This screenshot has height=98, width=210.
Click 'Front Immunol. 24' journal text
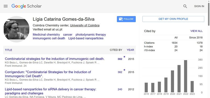coord(16,66)
